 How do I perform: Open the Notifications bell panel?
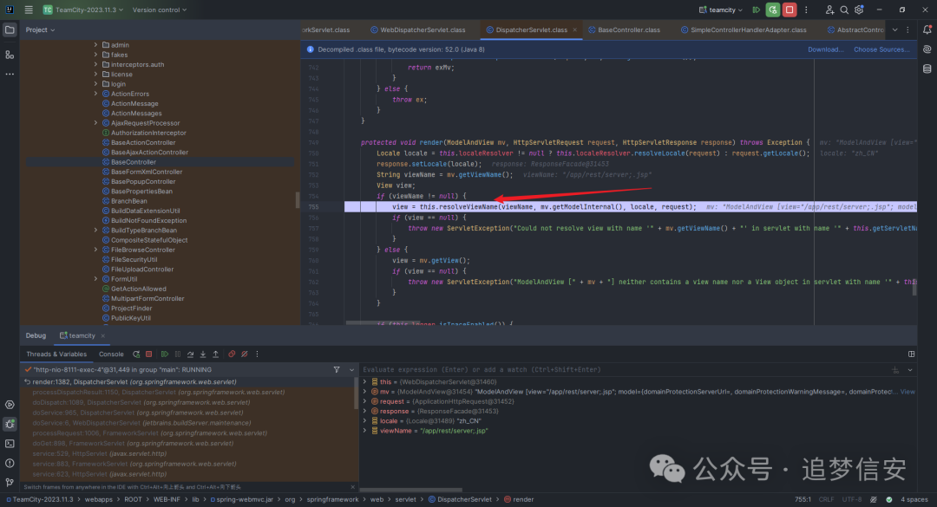(x=927, y=29)
